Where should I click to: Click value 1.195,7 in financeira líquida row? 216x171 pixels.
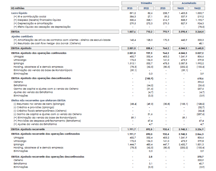pyautogui.click(x=200, y=20)
